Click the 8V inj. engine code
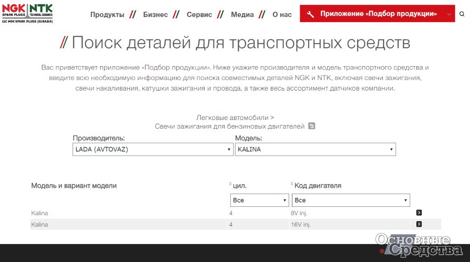 pyautogui.click(x=299, y=213)
